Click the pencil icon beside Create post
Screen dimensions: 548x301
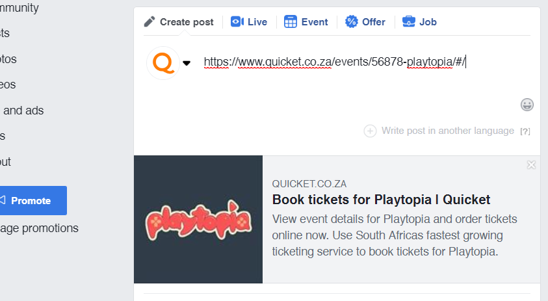150,21
